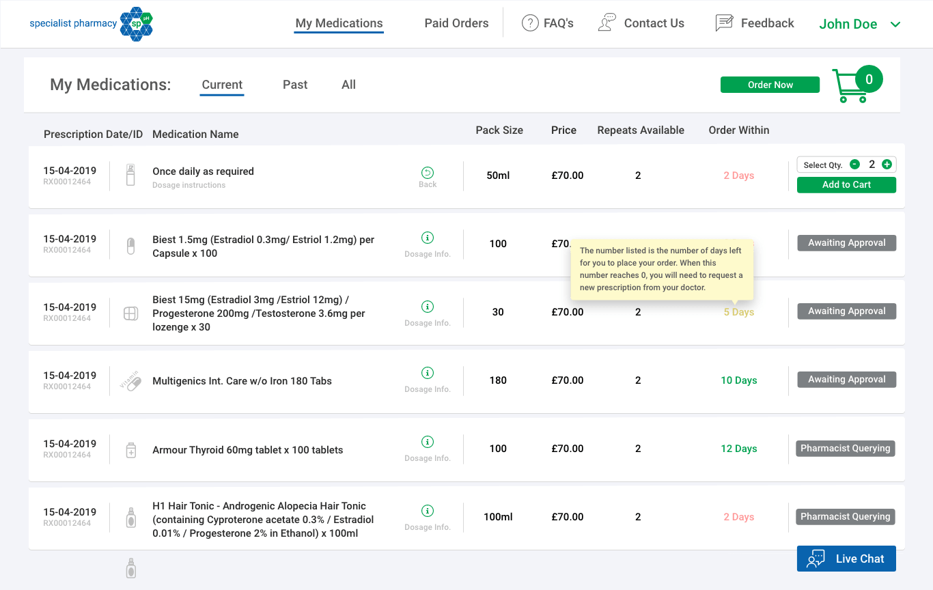Click the Order Now button
Viewport: 933px width, 590px height.
[770, 85]
